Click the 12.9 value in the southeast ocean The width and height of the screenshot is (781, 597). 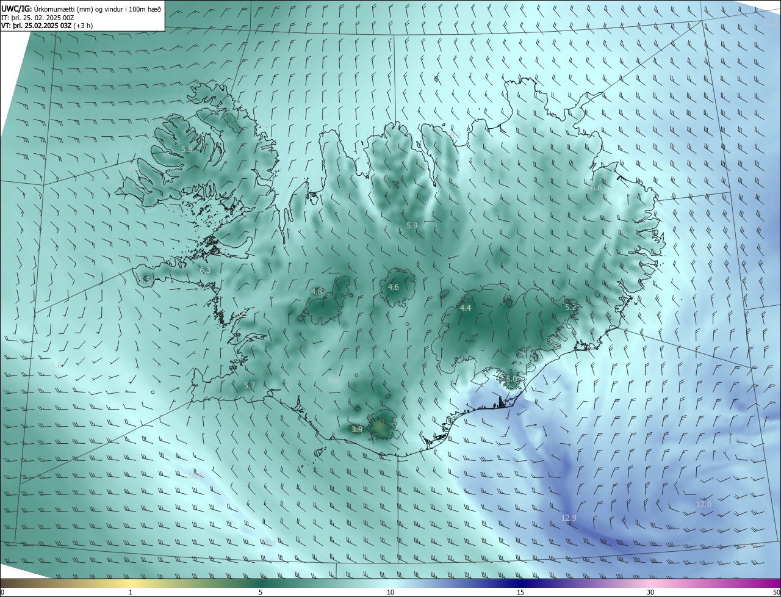(x=569, y=518)
